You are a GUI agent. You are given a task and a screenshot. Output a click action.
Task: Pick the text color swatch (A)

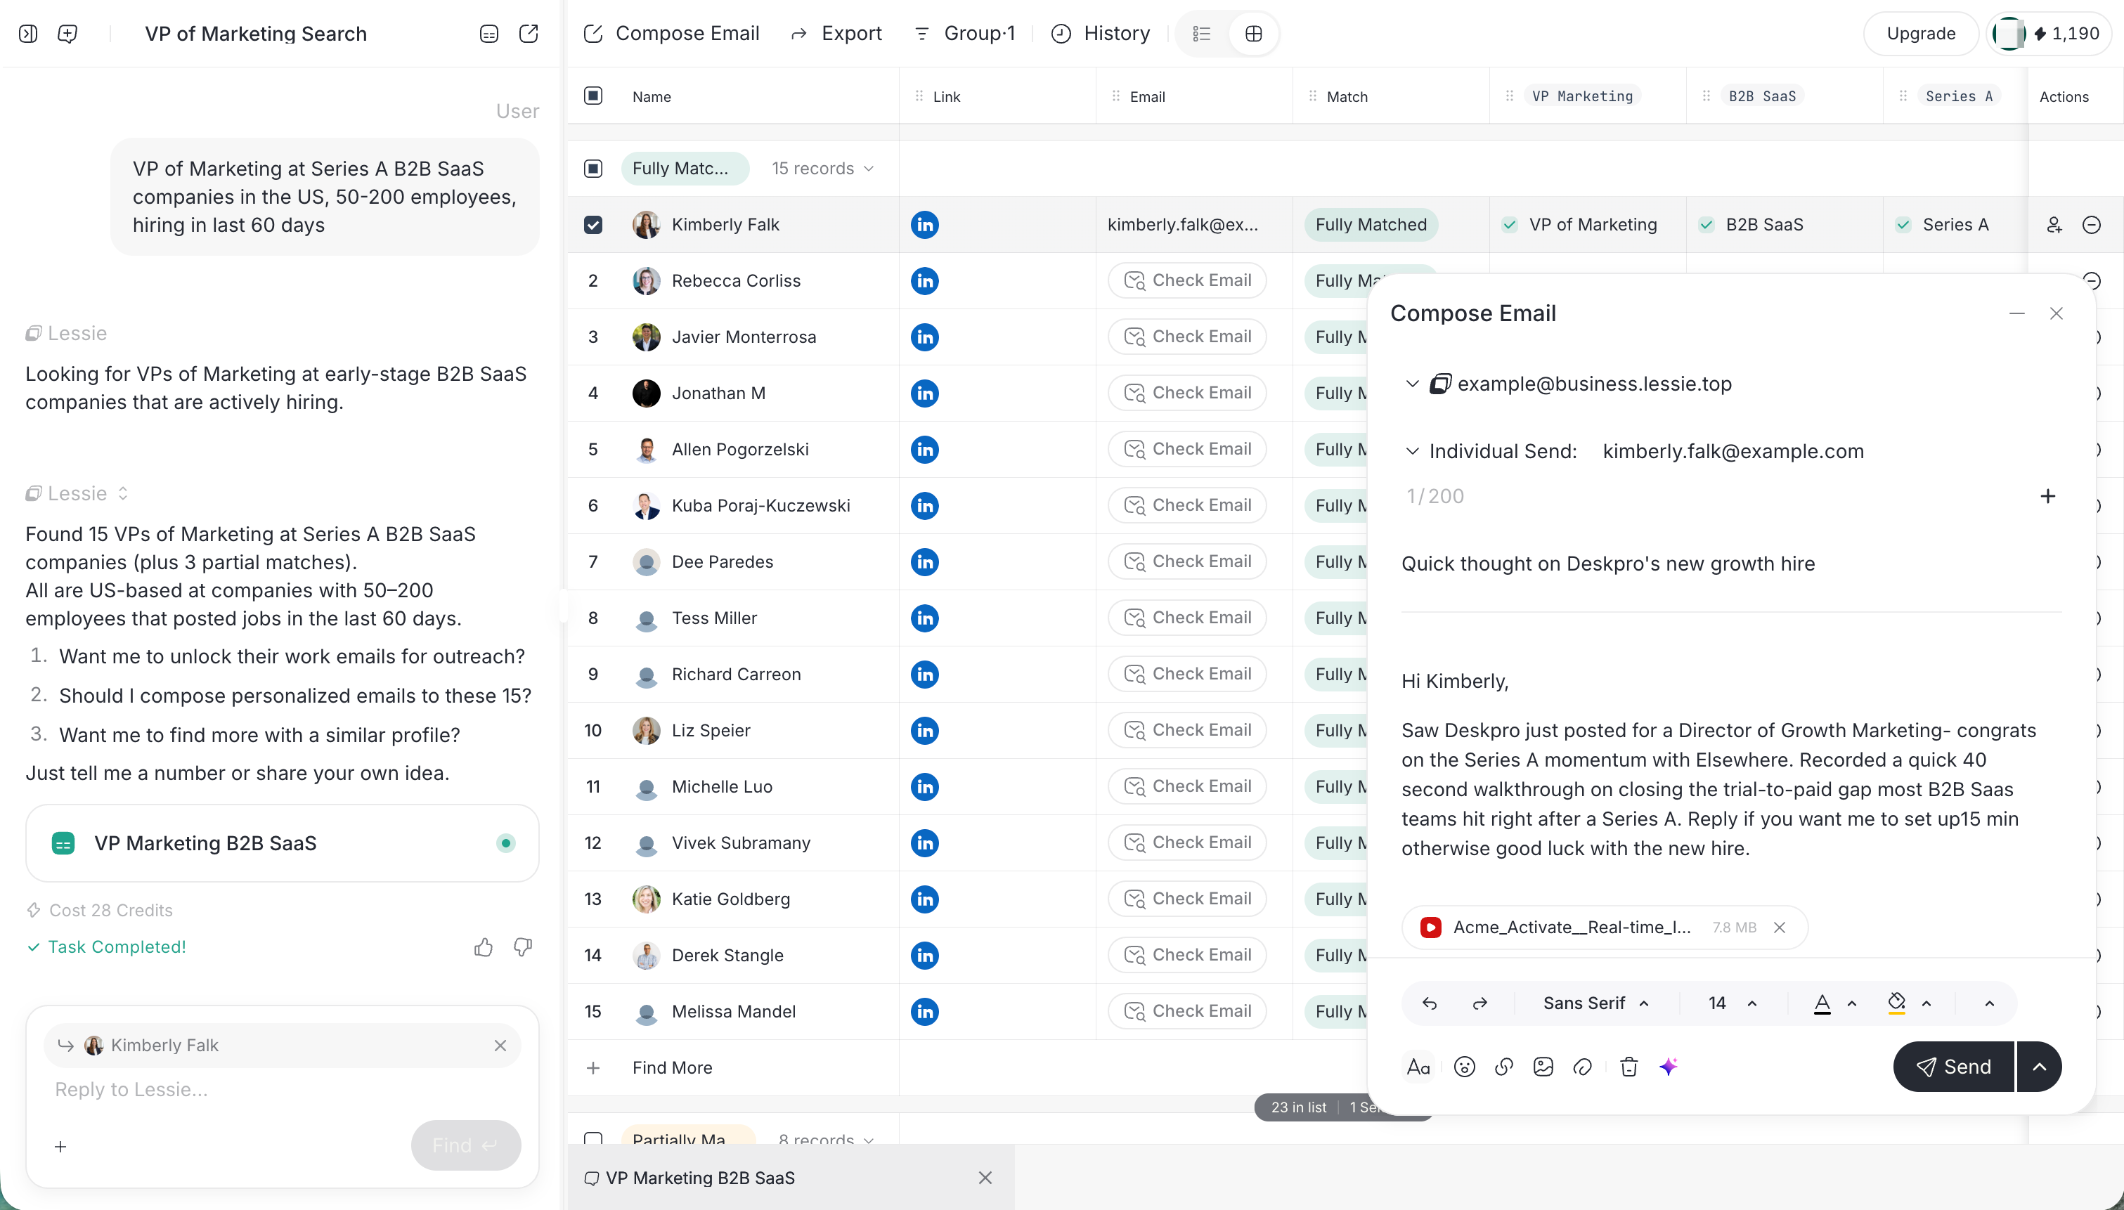1822,1004
